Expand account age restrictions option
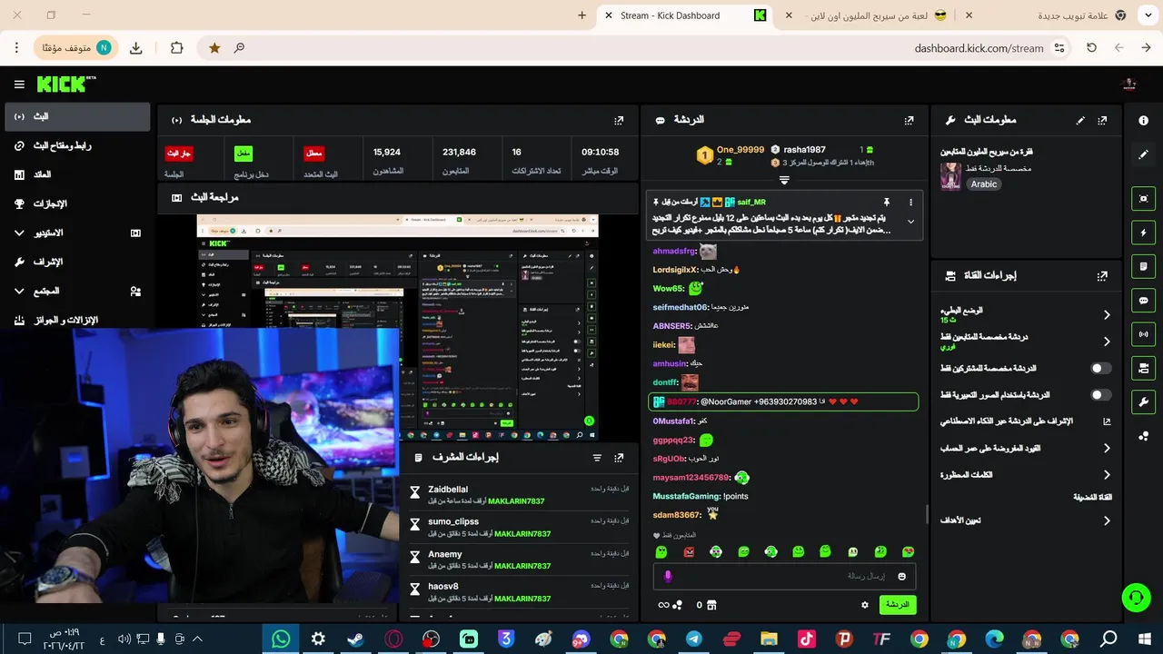Screen dimensions: 1163x654 click(1107, 448)
